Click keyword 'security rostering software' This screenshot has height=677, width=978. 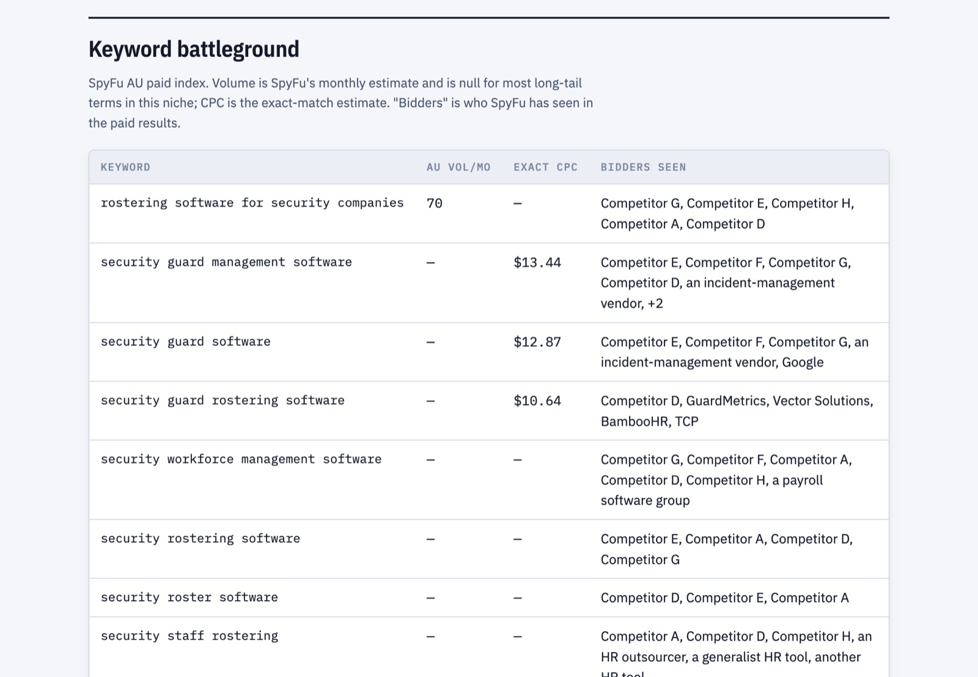[200, 539]
